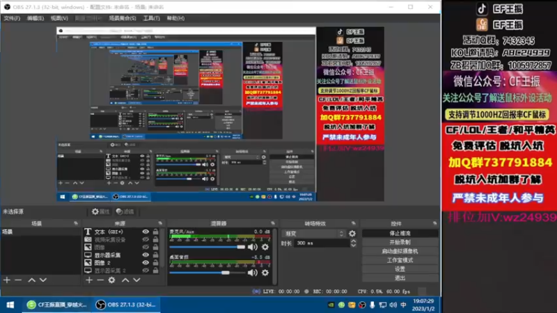Move source down in sources toolbar
557x313 pixels.
tap(136, 280)
